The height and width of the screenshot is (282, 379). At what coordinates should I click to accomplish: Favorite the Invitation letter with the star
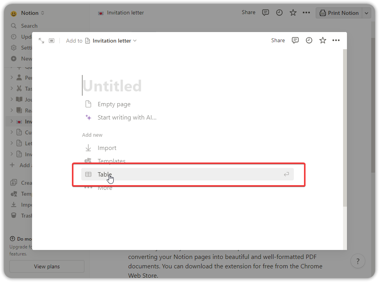coord(293,12)
